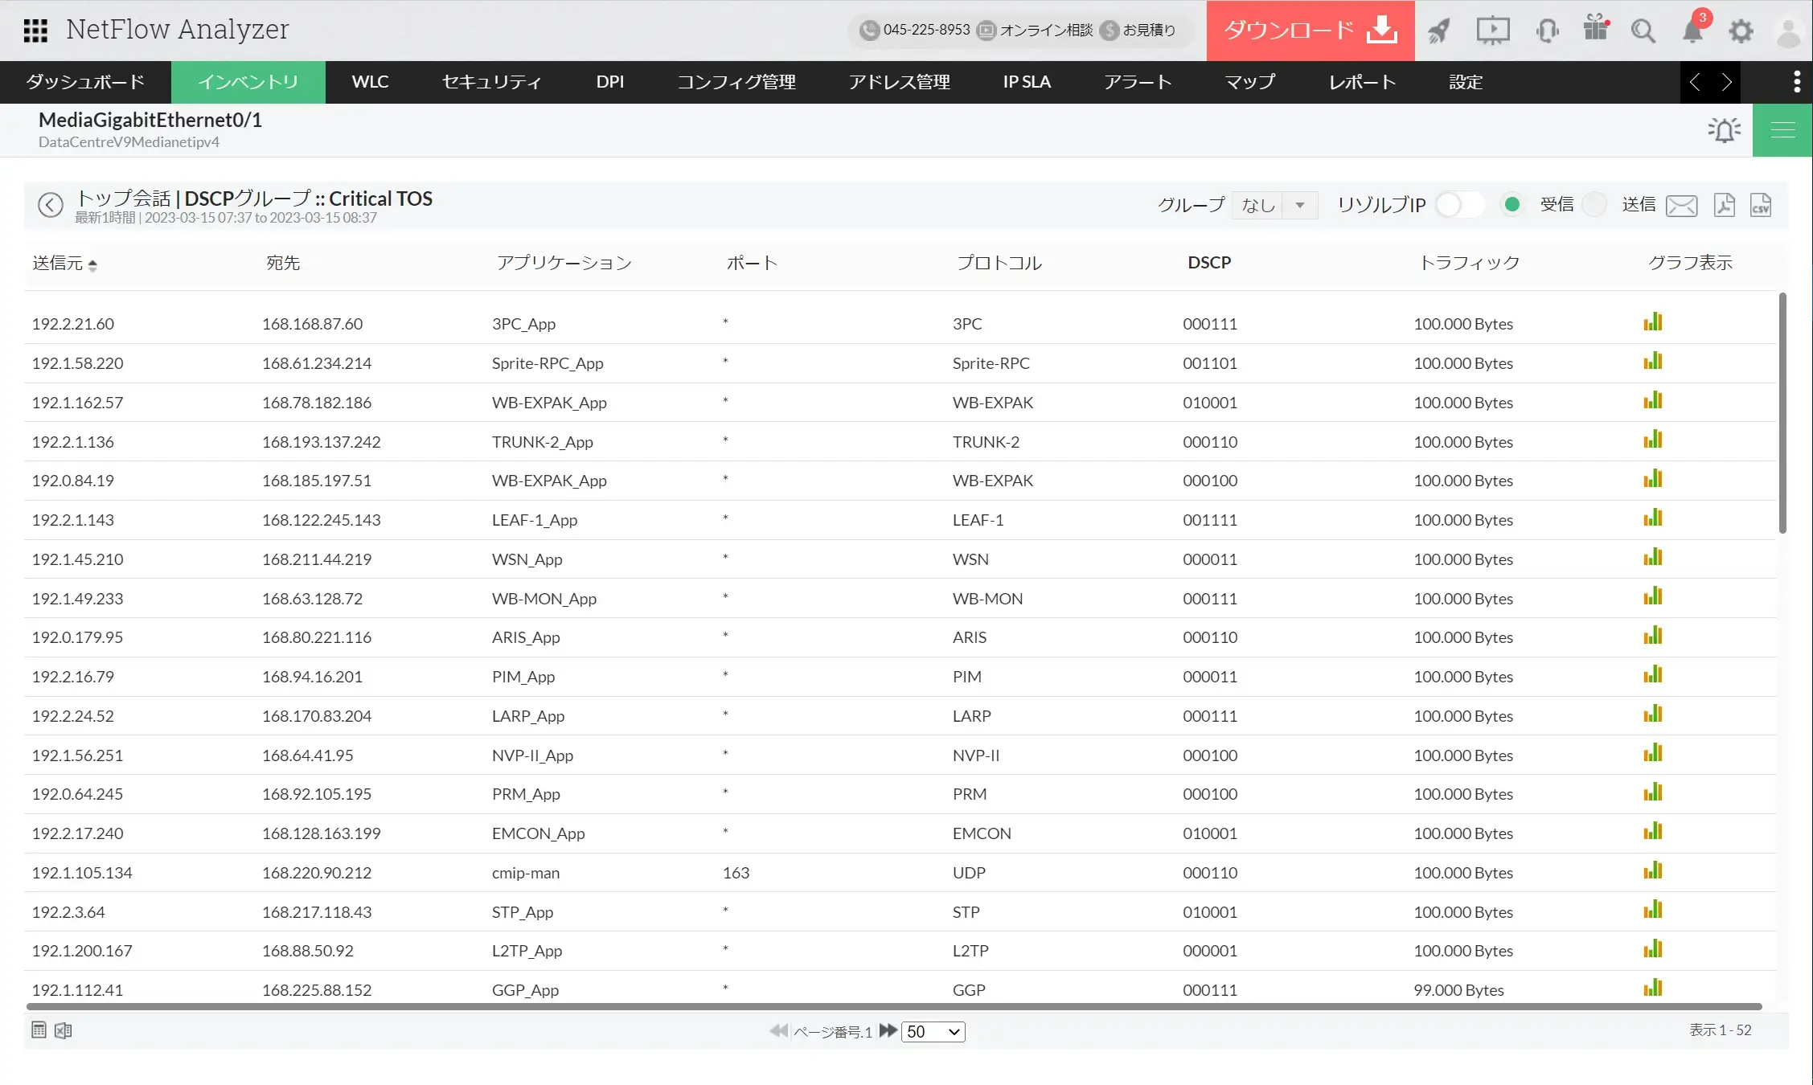This screenshot has height=1085, width=1813.
Task: Export the table as PDF
Action: pyautogui.click(x=1724, y=206)
